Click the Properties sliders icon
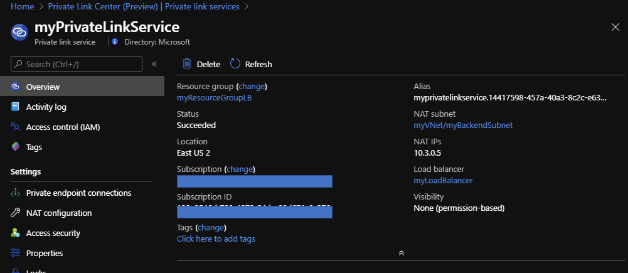The height and width of the screenshot is (273, 628). [15, 253]
